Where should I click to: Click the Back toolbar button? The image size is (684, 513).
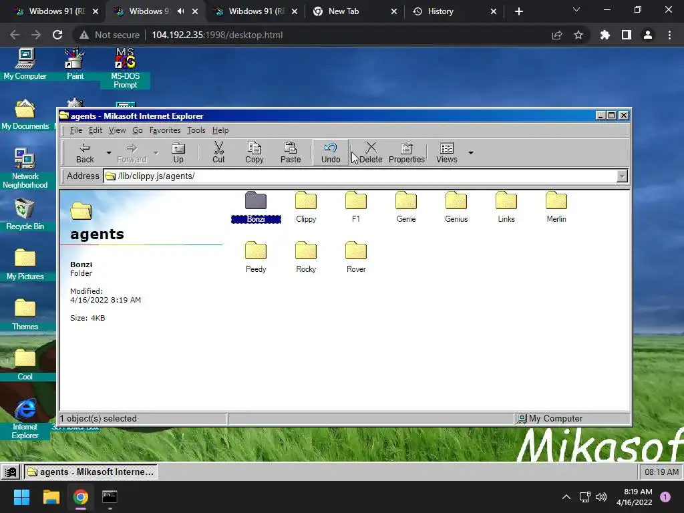tap(85, 153)
